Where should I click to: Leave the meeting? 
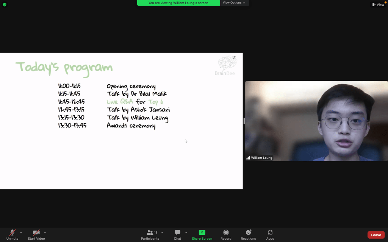tap(375, 235)
